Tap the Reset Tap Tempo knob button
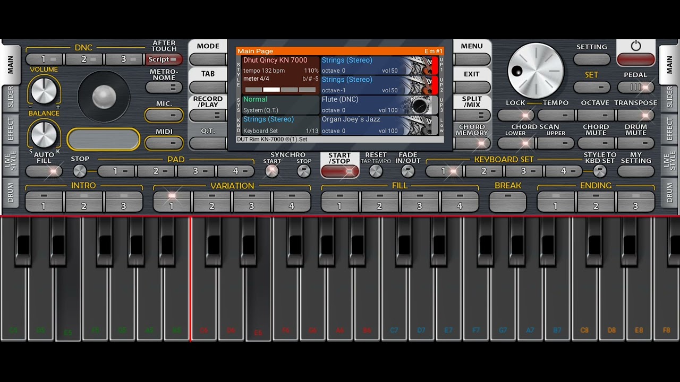This screenshot has width=680, height=382. click(x=376, y=171)
